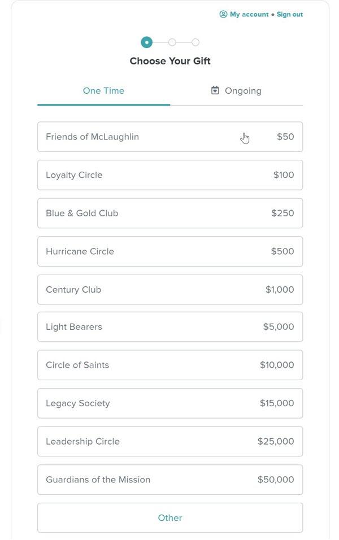Choose the Loyalty Circle $100 gift
This screenshot has height=540, width=339.
pos(169,175)
